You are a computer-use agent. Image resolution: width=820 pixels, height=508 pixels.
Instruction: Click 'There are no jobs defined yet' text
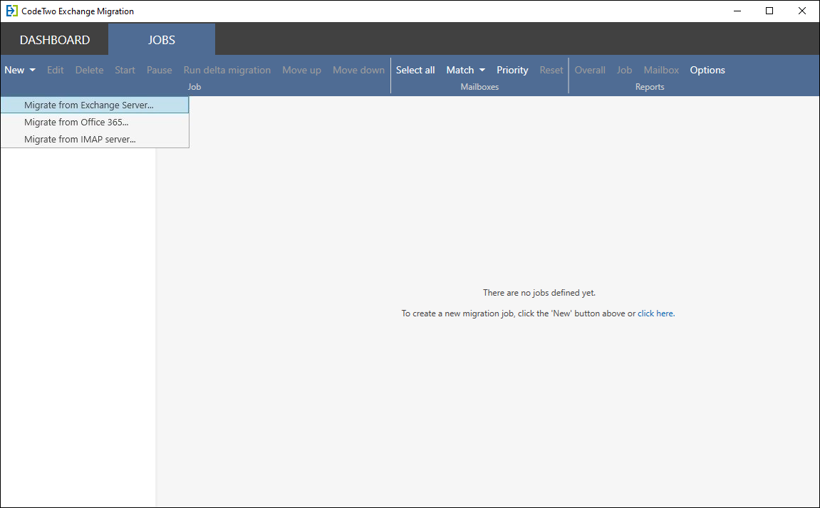click(539, 293)
